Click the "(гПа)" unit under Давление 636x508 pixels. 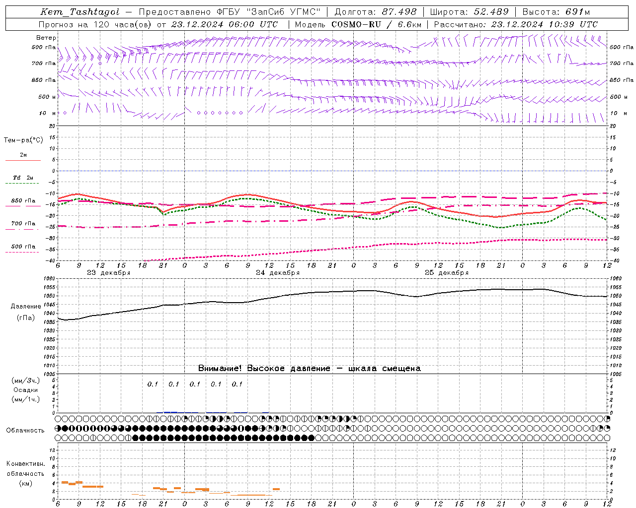[26, 318]
